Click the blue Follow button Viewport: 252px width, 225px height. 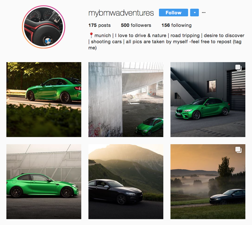click(174, 13)
